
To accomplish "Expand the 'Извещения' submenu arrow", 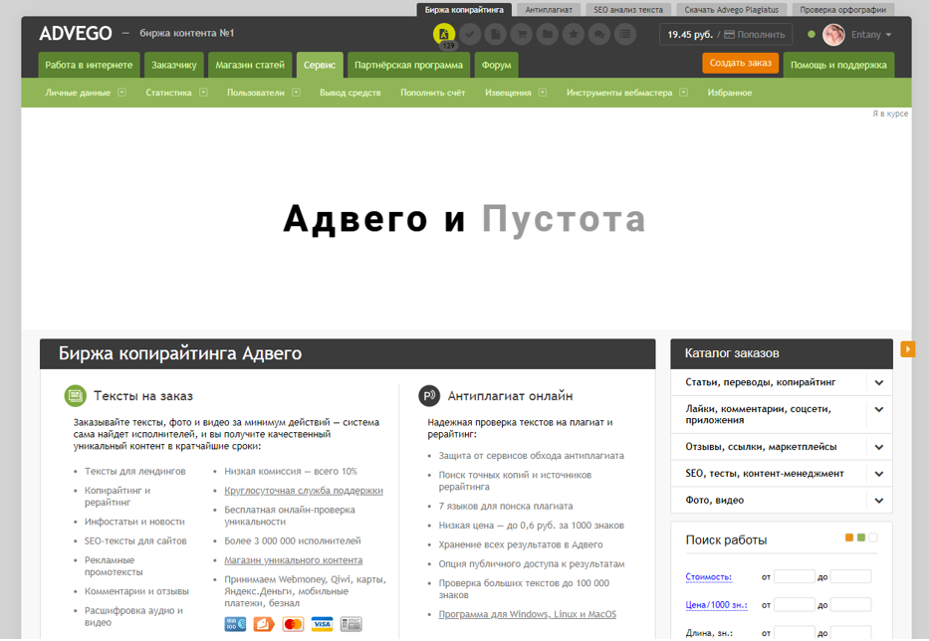I will point(543,93).
